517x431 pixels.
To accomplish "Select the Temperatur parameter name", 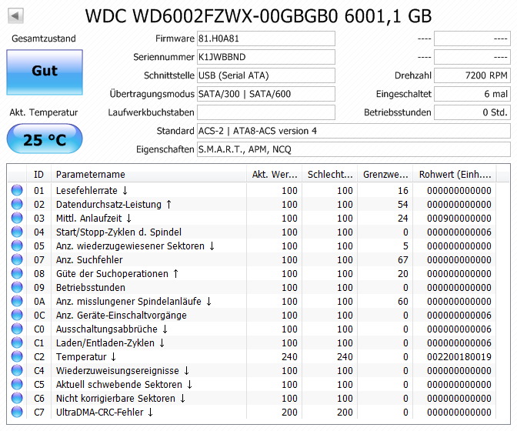I will tap(86, 357).
